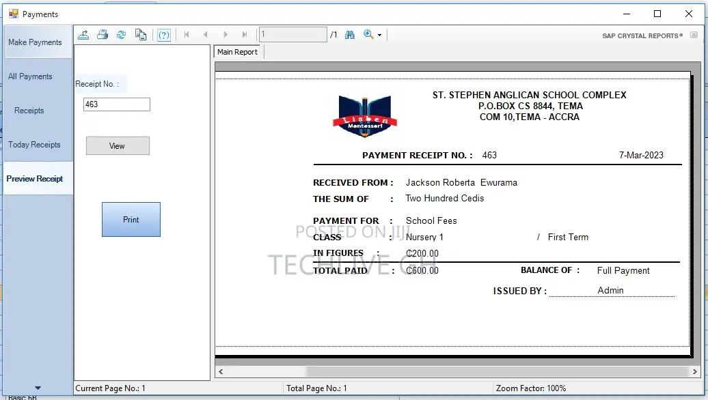708x400 pixels.
Task: Click the school logo on receipt
Action: tap(365, 116)
